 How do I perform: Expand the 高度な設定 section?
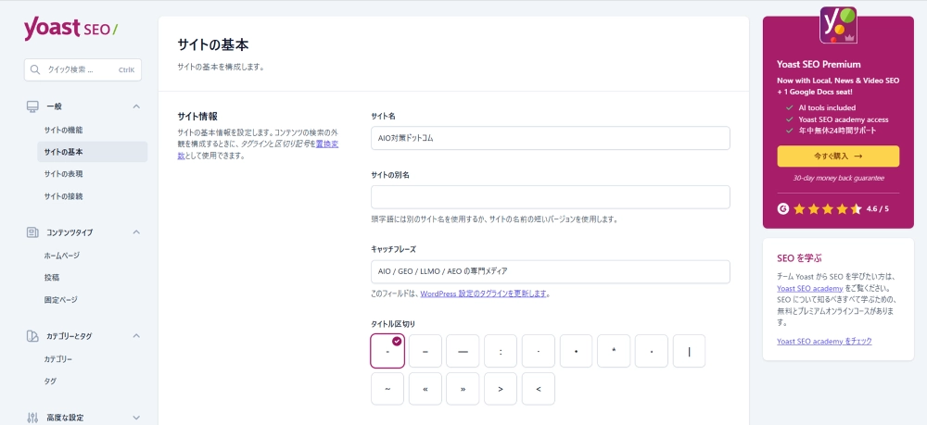(x=136, y=418)
